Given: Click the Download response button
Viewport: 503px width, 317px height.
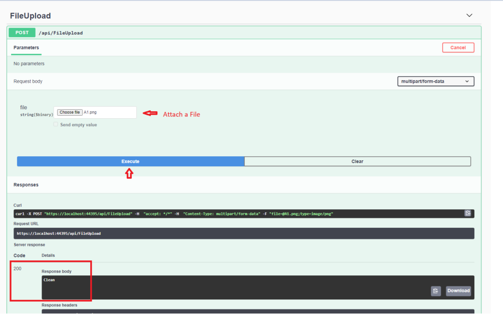Looking at the screenshot, I should click(x=458, y=290).
